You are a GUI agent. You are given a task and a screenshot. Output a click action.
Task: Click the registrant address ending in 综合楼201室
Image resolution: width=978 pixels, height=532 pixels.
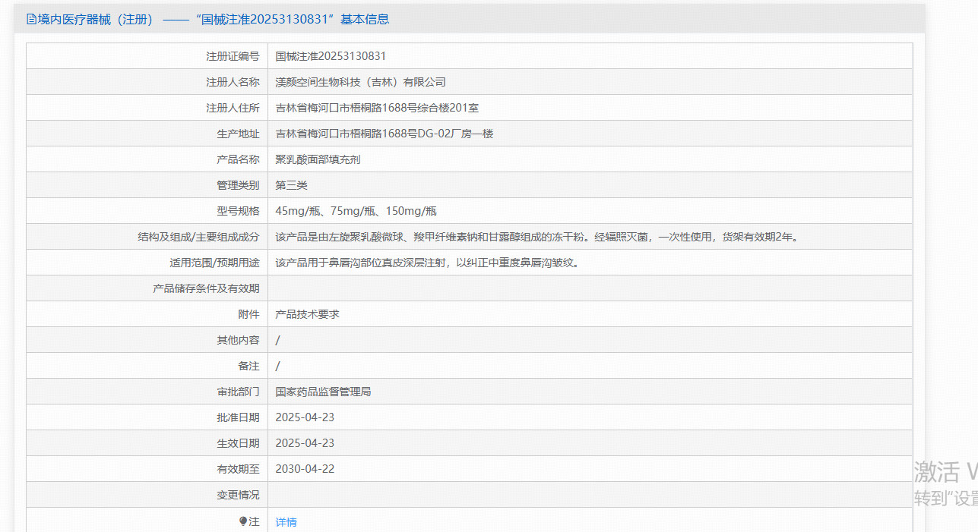point(377,108)
